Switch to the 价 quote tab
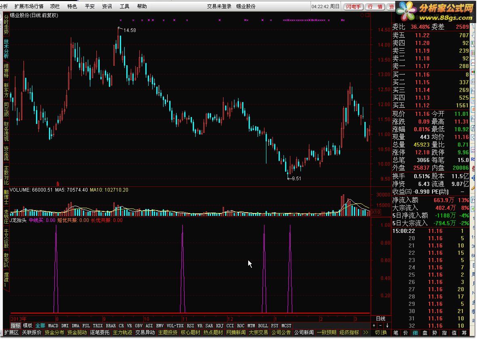 [405, 333]
